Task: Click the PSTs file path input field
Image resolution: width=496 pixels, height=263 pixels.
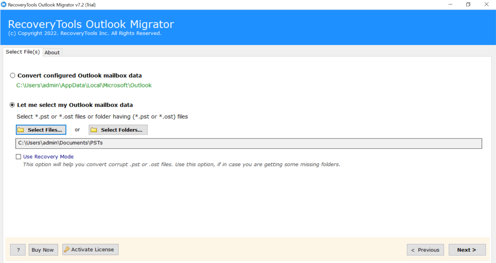Action: (249, 143)
